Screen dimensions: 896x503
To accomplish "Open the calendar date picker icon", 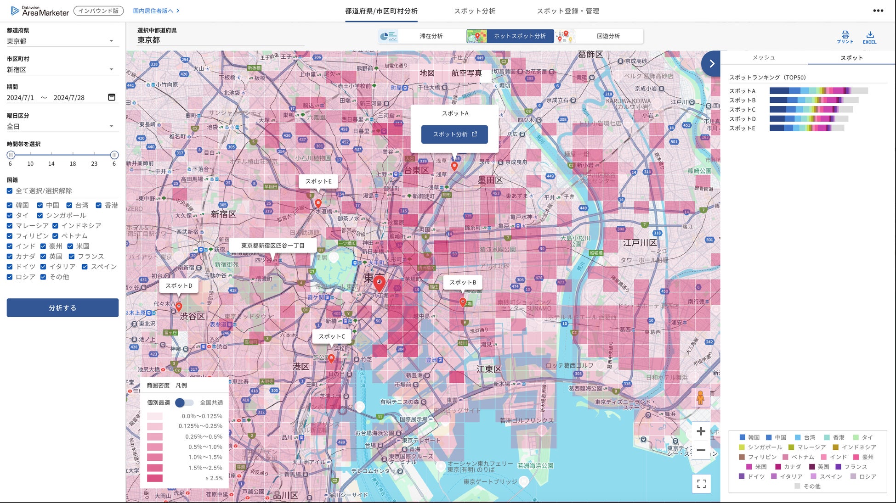I will [x=112, y=97].
